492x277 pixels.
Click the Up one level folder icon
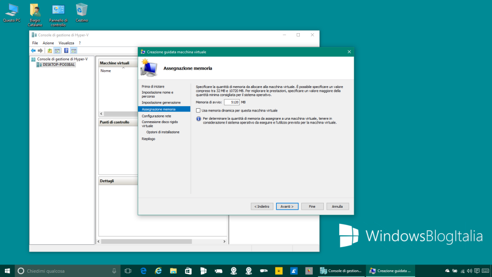pos(49,50)
